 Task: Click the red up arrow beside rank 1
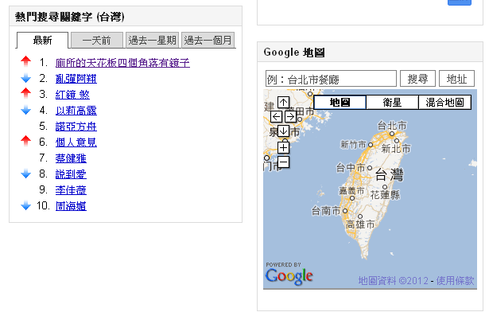tap(26, 61)
